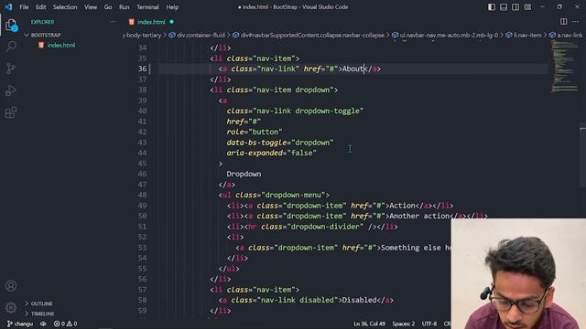This screenshot has height=329, width=586.
Task: Click "dropdown-divider" class on line 51
Action: click(325, 227)
